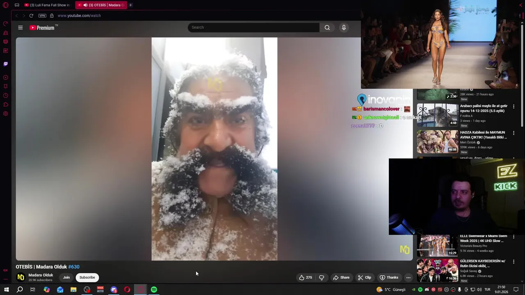Open Arabacı palisi video thumbnail

click(437, 115)
